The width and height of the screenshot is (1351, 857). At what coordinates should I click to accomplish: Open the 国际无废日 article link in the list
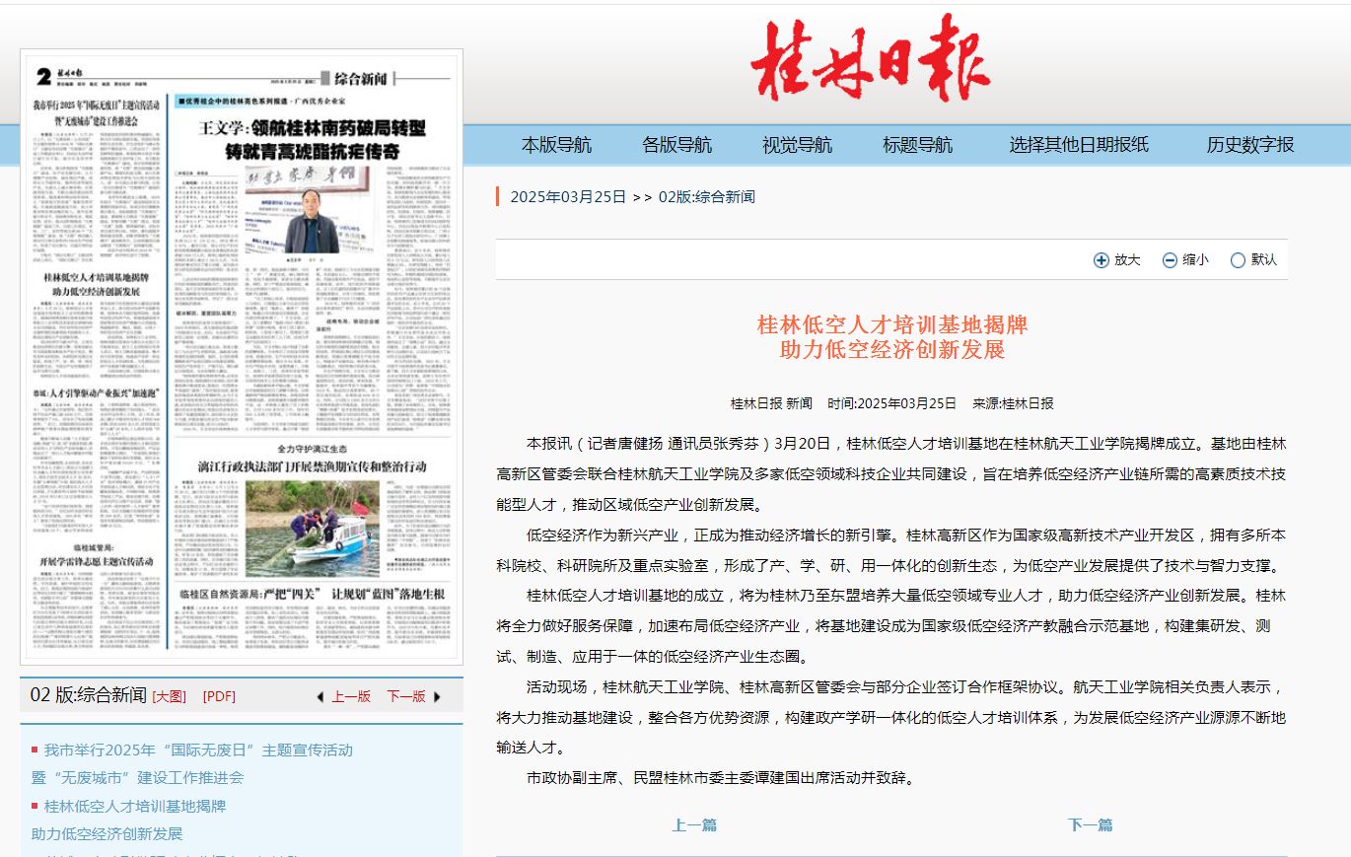(197, 750)
